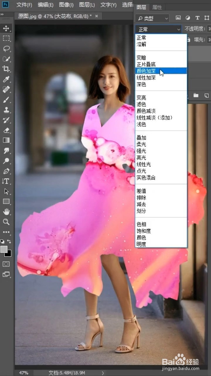The image size is (211, 376).
Task: Choose 柔光 blend mode
Action: [161, 144]
